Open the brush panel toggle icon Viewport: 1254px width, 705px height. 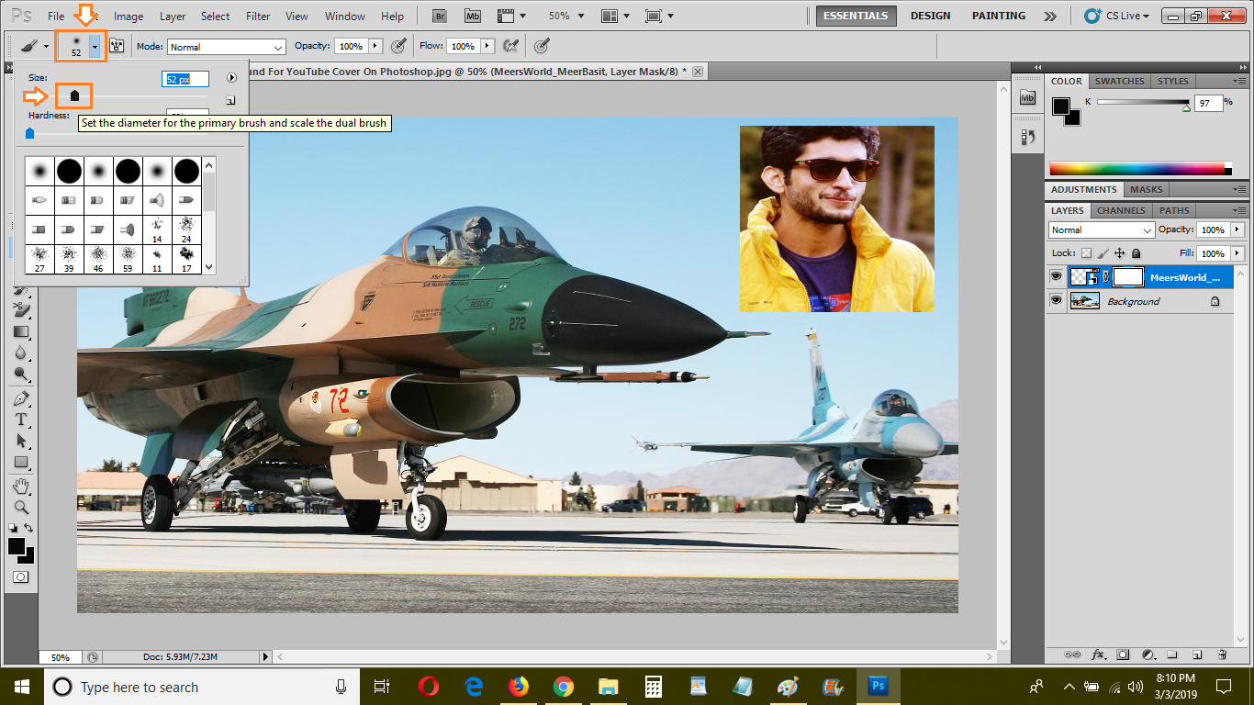coord(117,46)
